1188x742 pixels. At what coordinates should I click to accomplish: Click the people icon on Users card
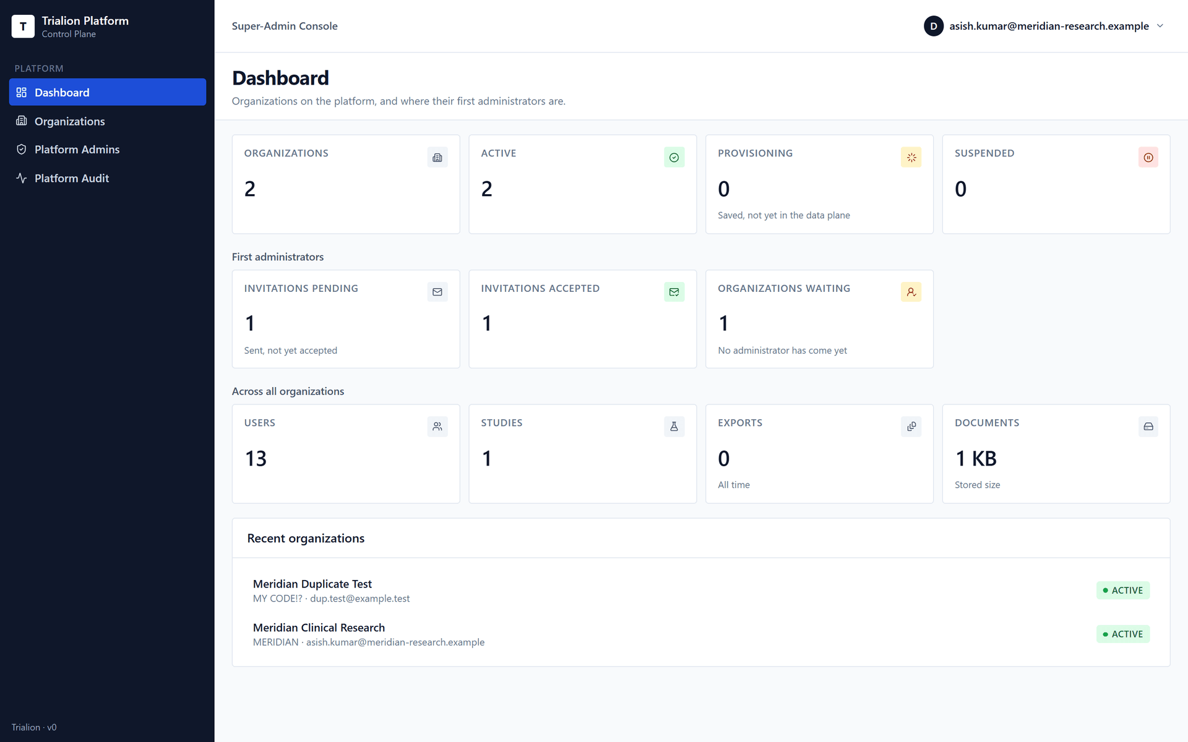[x=437, y=427]
